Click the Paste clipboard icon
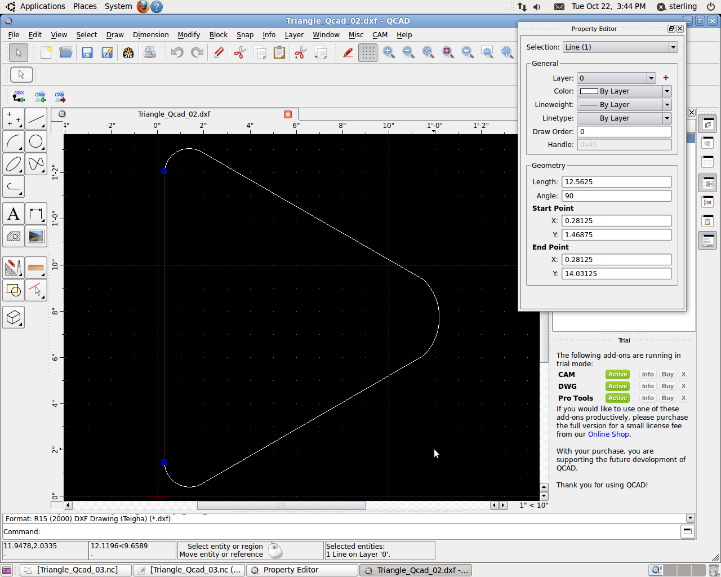The width and height of the screenshot is (721, 577). pos(279,52)
